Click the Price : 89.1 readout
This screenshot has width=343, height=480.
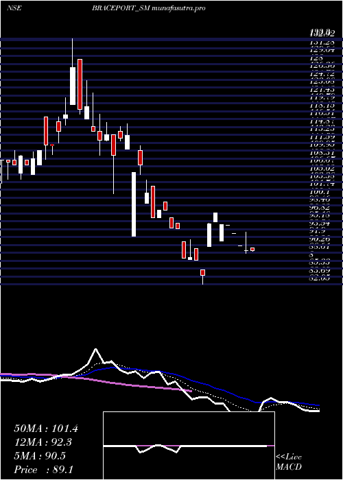tap(43, 470)
